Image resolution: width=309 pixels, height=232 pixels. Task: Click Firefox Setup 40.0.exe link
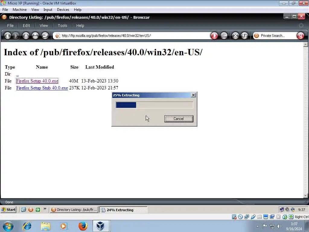[37, 81]
